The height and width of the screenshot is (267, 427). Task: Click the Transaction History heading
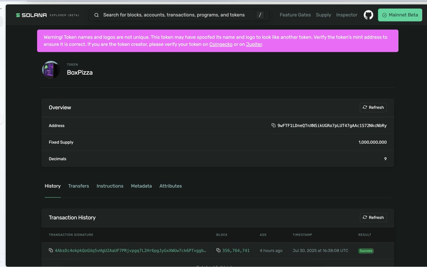pyautogui.click(x=72, y=218)
